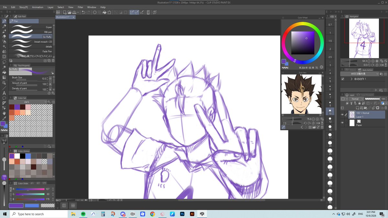Pick the orange swatch in Color Set
The height and width of the screenshot is (218, 388).
pyautogui.click(x=17, y=112)
